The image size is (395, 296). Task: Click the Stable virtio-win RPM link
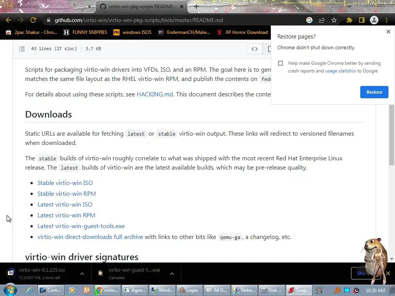pyautogui.click(x=66, y=194)
